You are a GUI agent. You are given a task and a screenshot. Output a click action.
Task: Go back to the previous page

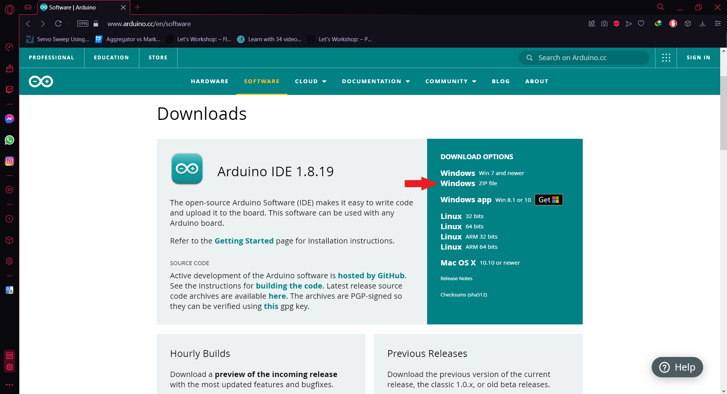click(x=28, y=24)
